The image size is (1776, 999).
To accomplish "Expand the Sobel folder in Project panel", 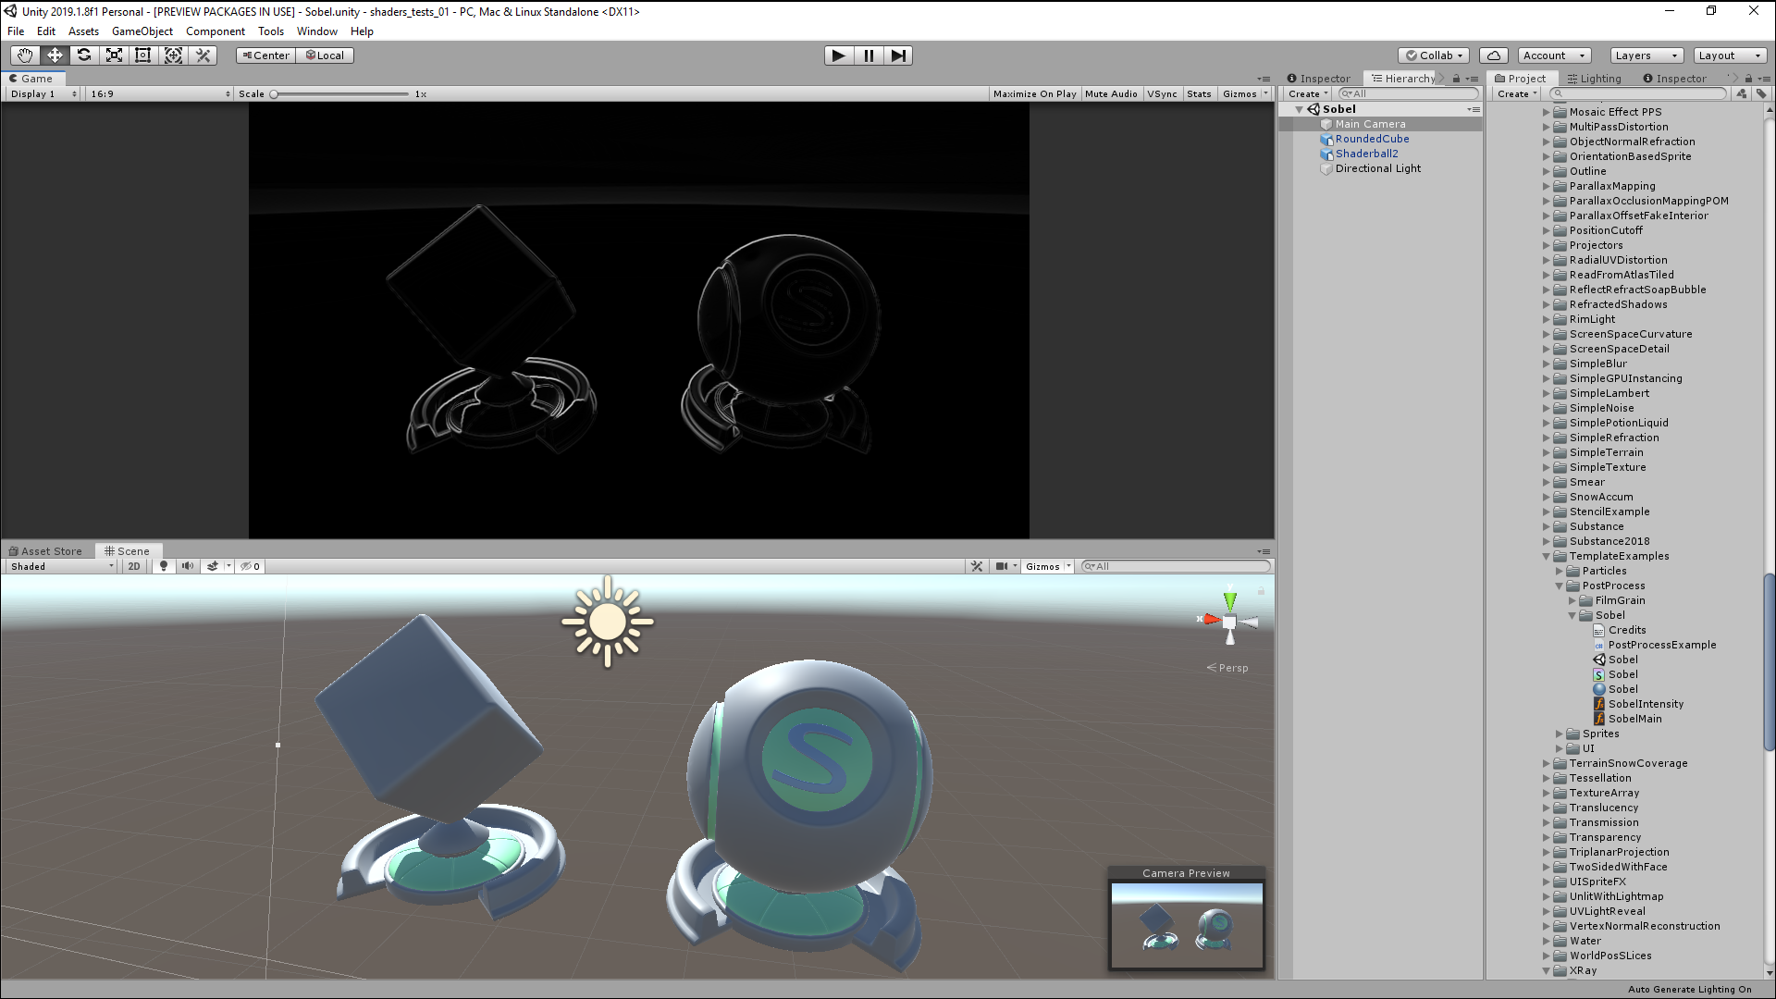I will pos(1572,615).
